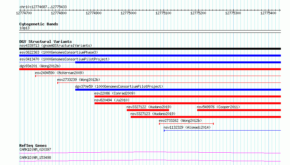Select the 10p13 band label

[x=24, y=28]
